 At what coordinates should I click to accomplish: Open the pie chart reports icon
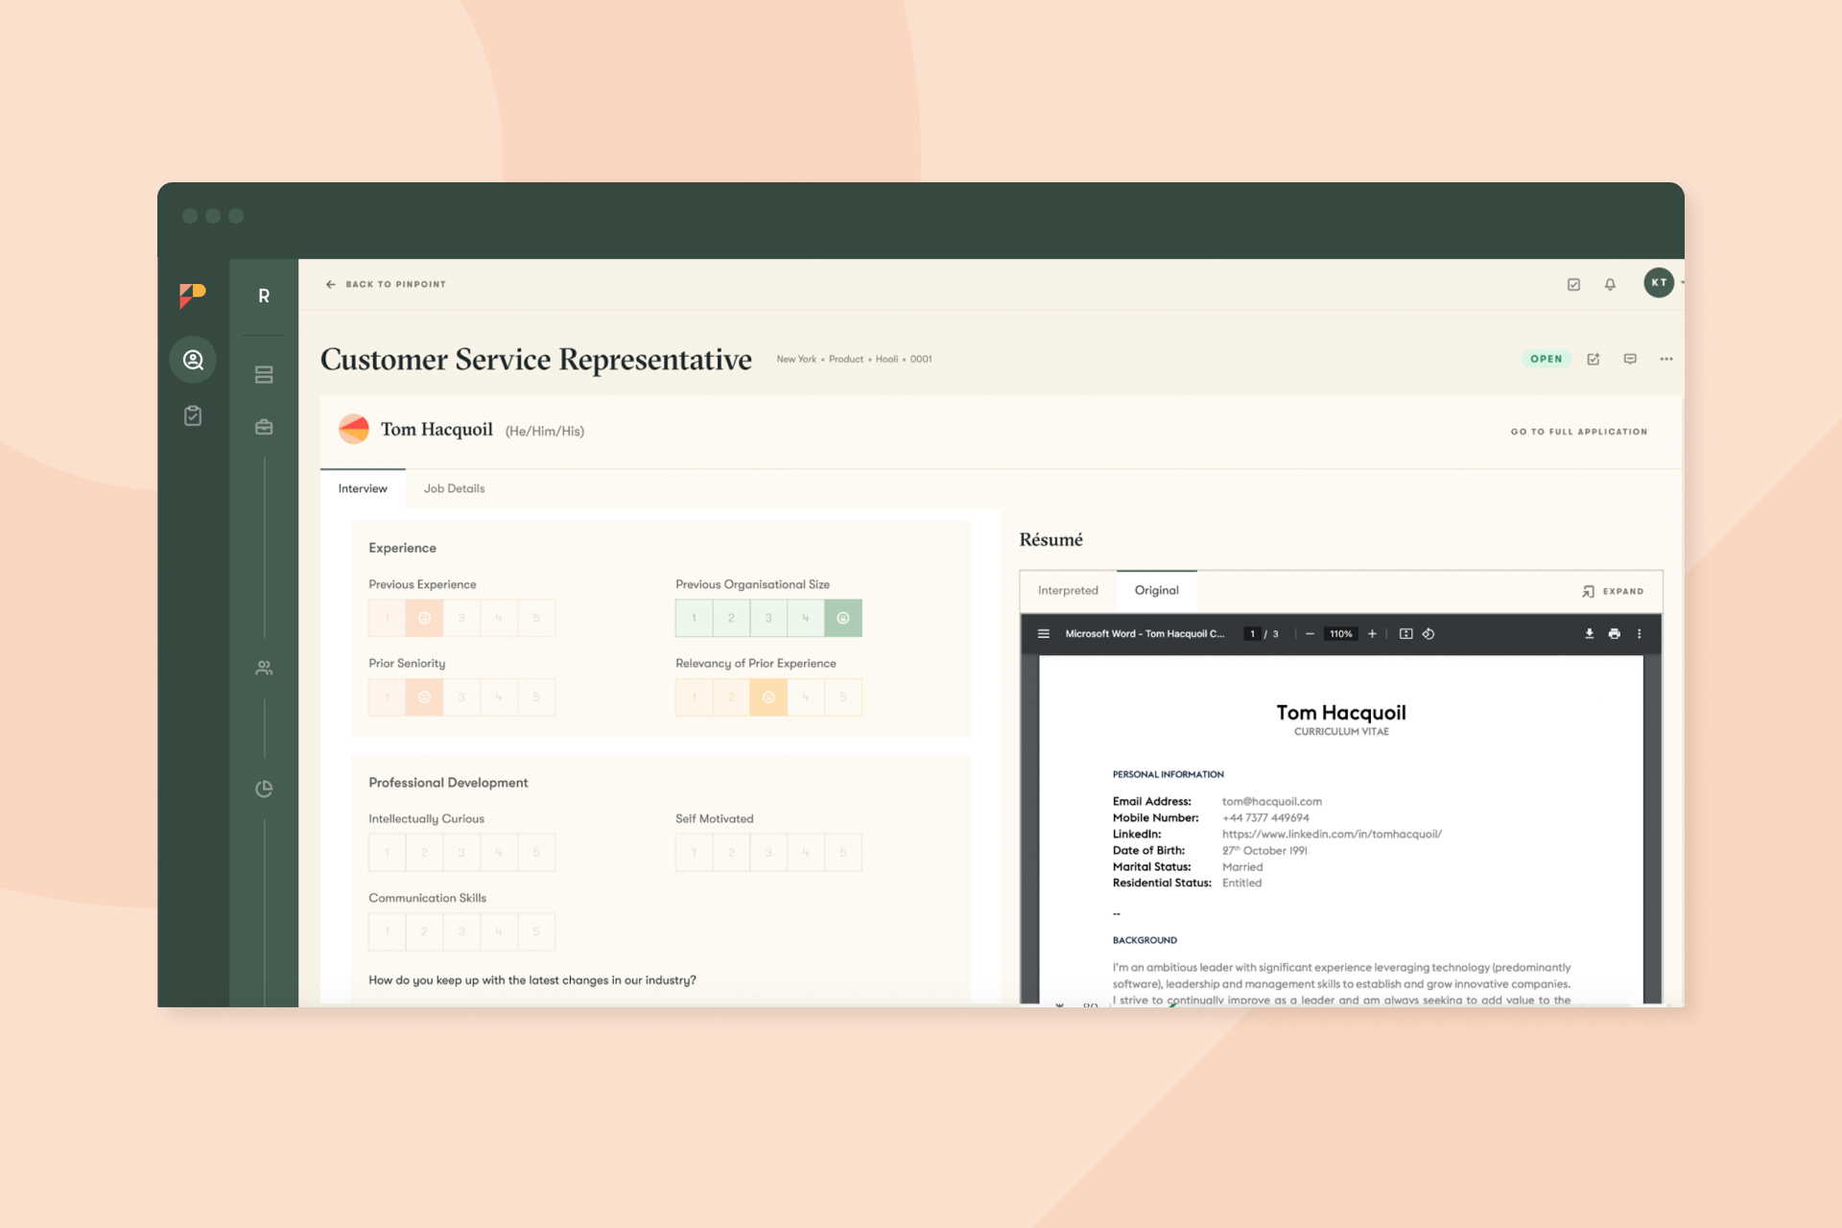[264, 789]
